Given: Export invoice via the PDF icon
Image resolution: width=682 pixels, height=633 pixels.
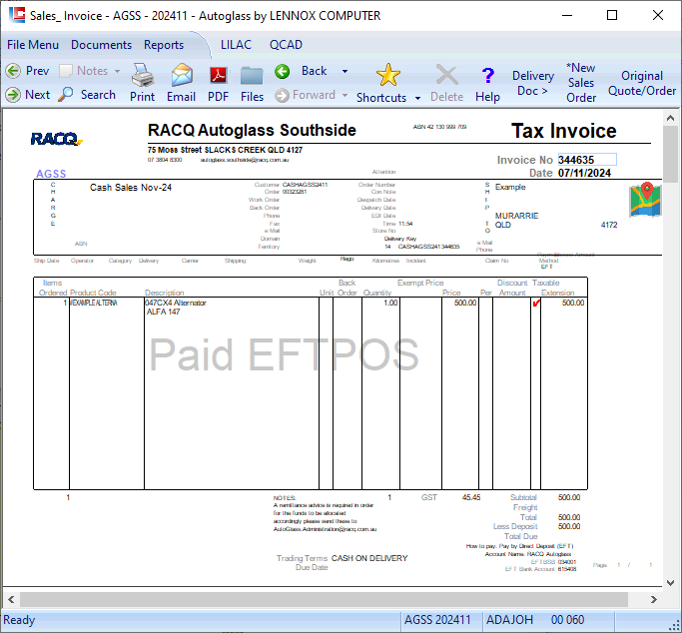Looking at the screenshot, I should [x=219, y=75].
